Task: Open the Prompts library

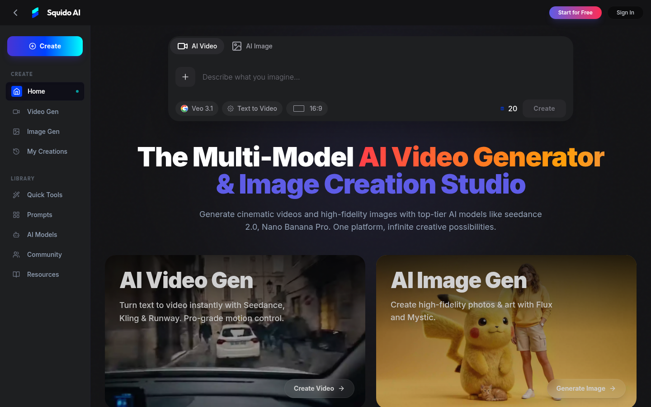Action: [39, 214]
